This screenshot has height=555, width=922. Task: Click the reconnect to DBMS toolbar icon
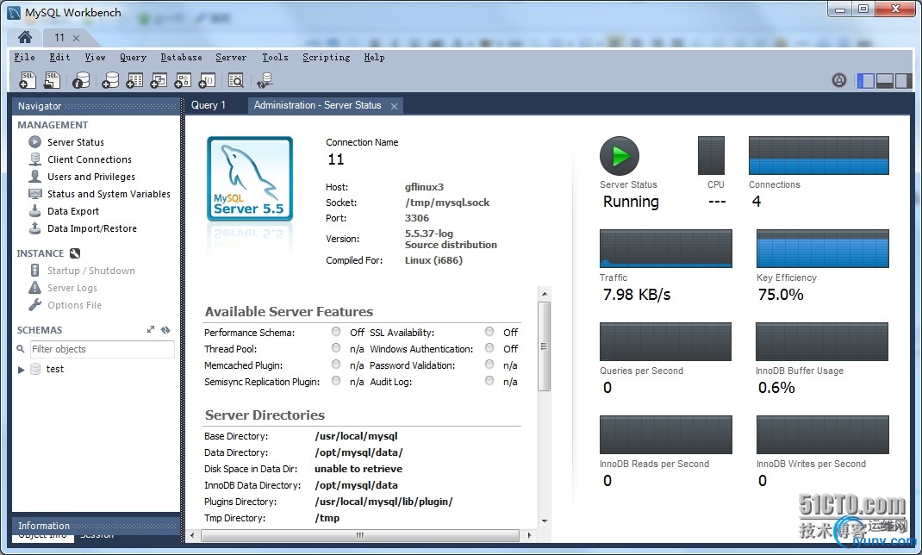click(x=265, y=80)
